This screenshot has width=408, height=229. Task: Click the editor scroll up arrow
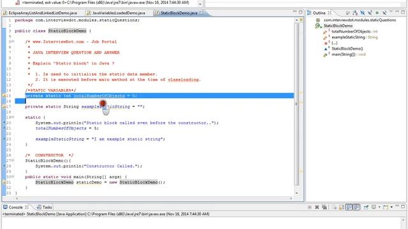click(296, 20)
